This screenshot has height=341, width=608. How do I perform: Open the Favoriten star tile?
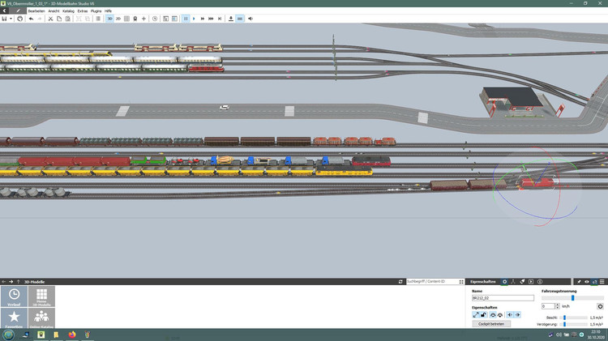coord(14,318)
